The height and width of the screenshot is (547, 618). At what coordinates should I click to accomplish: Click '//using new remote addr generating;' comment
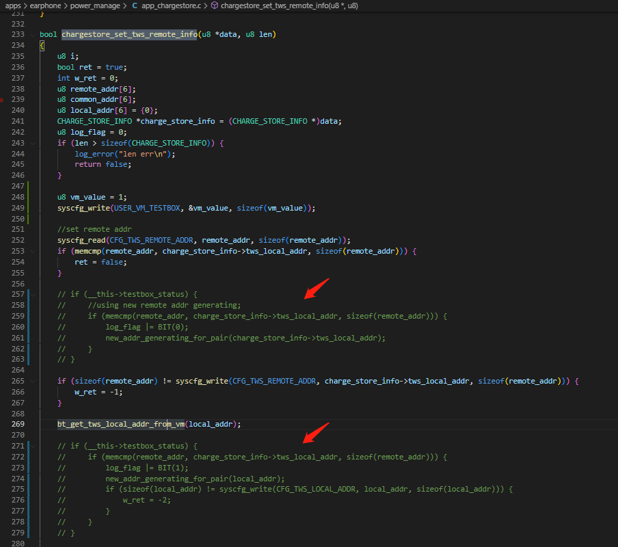[164, 306]
